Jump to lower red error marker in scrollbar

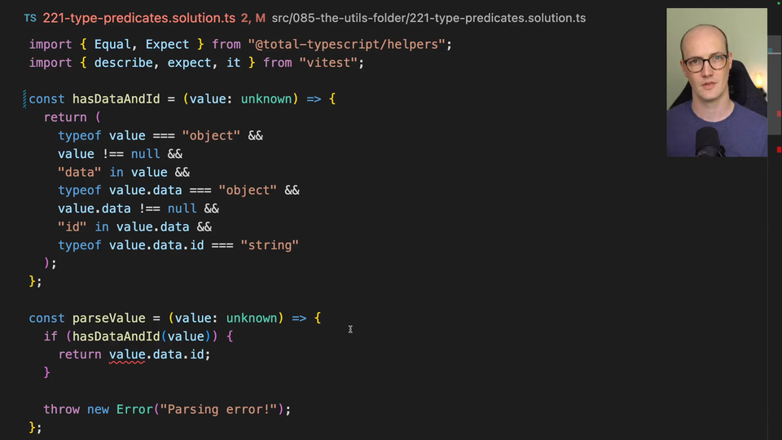779,148
